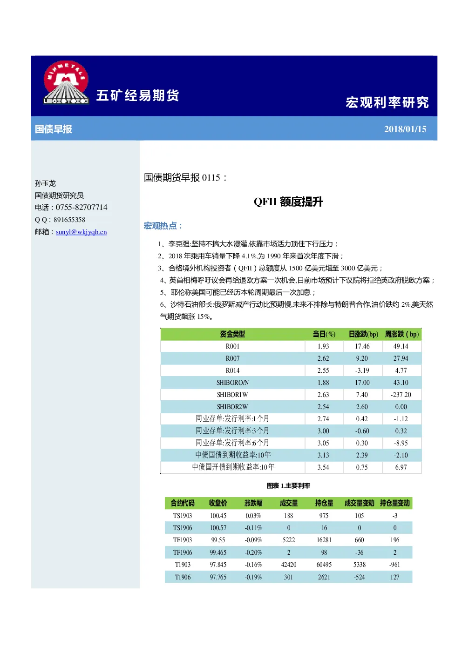Click the 当日(%) column header

(x=324, y=334)
